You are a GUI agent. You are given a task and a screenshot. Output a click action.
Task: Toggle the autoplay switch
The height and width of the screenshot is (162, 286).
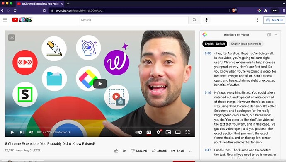click(x=138, y=132)
